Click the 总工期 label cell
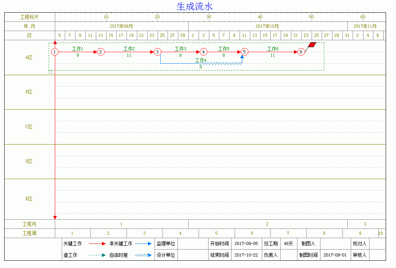The width and height of the screenshot is (396, 268). coord(271,244)
